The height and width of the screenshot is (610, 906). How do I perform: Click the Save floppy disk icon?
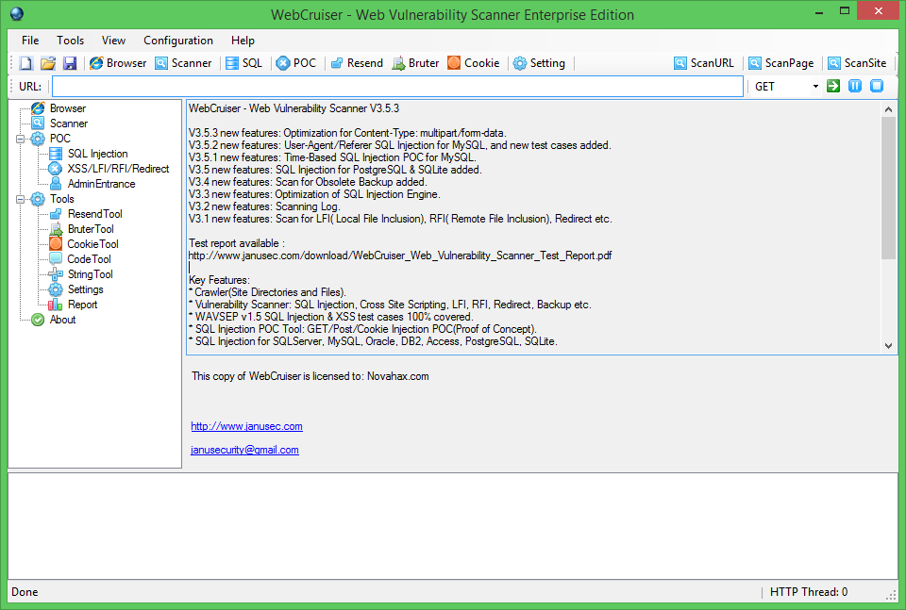coord(70,63)
